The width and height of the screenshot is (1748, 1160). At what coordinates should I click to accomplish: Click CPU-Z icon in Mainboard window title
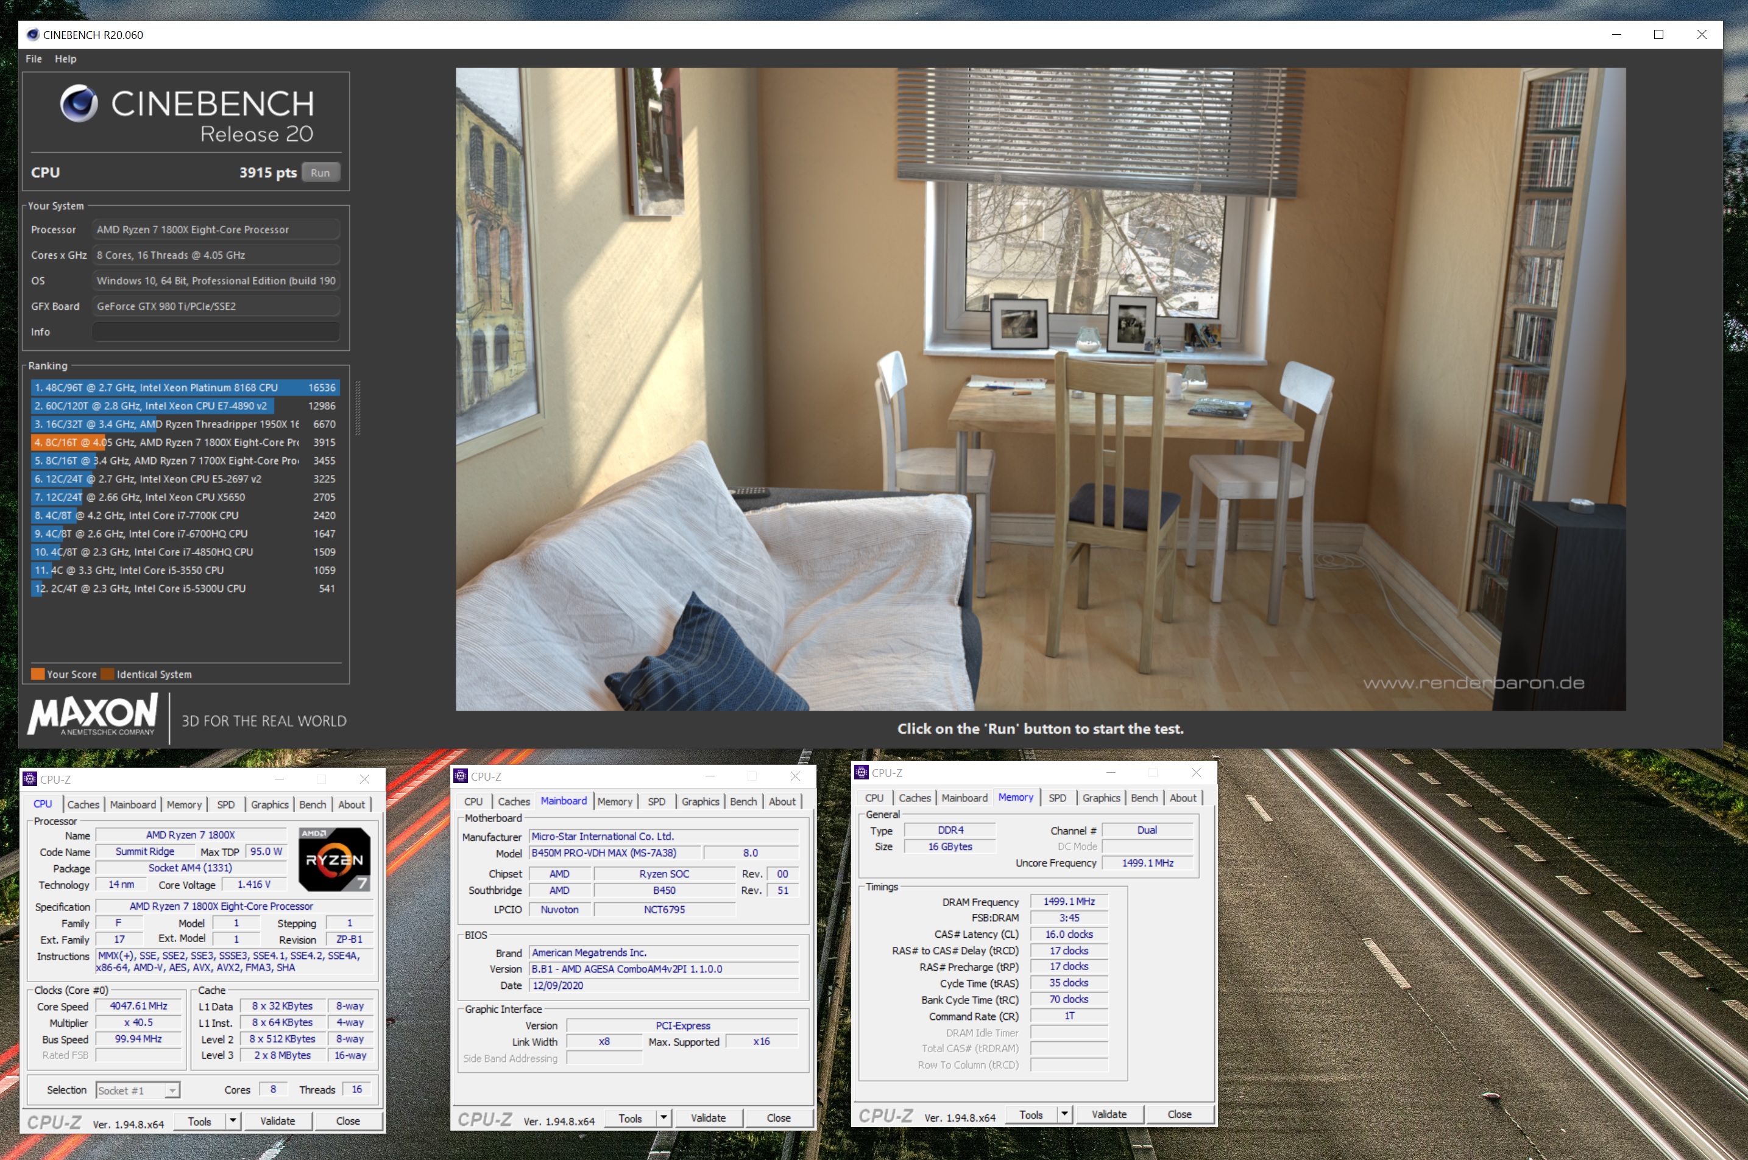461,776
